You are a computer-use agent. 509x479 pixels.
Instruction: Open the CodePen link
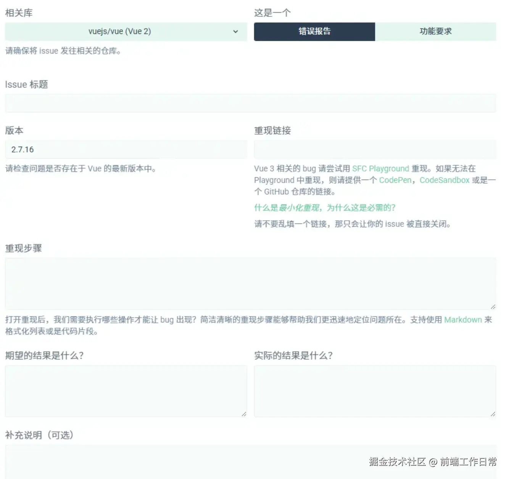point(395,180)
